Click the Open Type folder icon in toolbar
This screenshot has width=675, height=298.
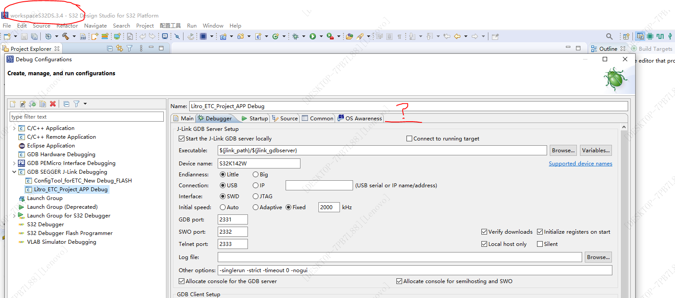[349, 36]
